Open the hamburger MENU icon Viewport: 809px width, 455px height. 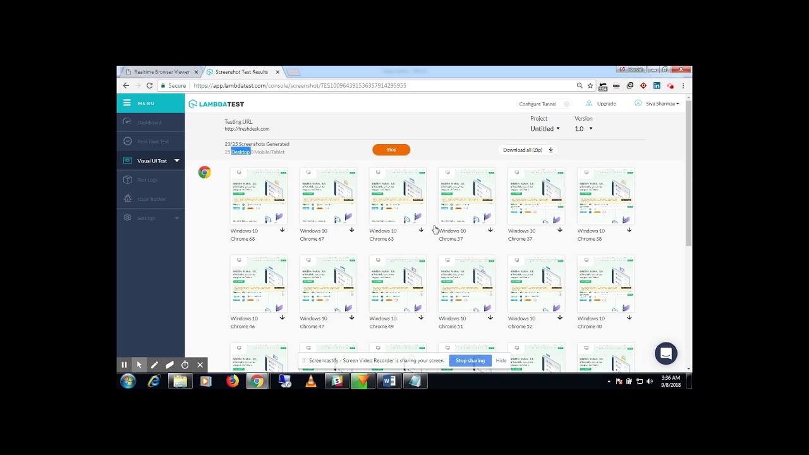point(127,103)
